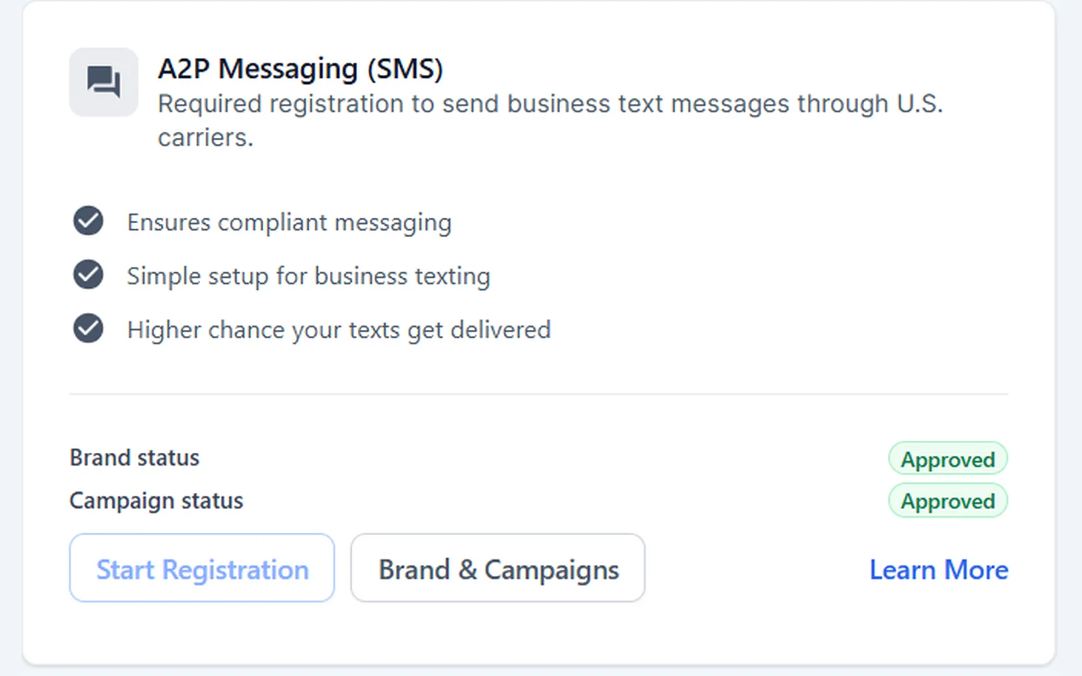This screenshot has height=676, width=1082.
Task: Click empty space between Brand & Campaigns and Learn More
Action: pos(757,568)
